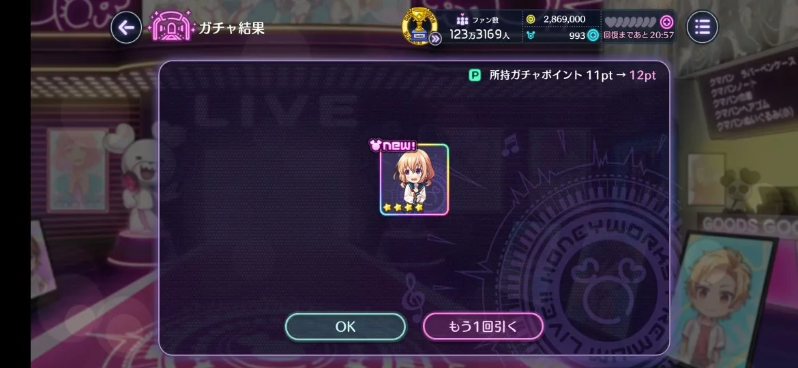Draw again with もう1回引く button
The image size is (798, 368).
click(x=483, y=326)
